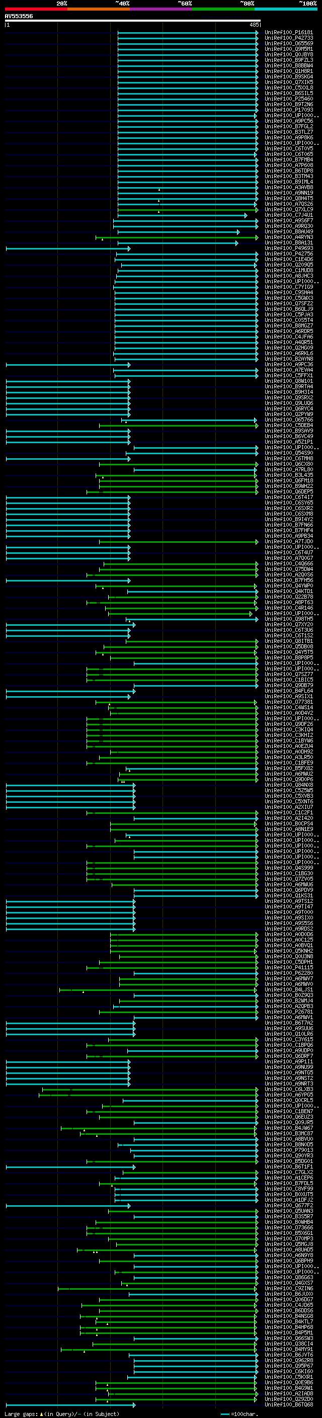Screen dimensions: 322x1418
Task: Select hit label UniRef100_C5DEB4
Action: click(x=288, y=426)
